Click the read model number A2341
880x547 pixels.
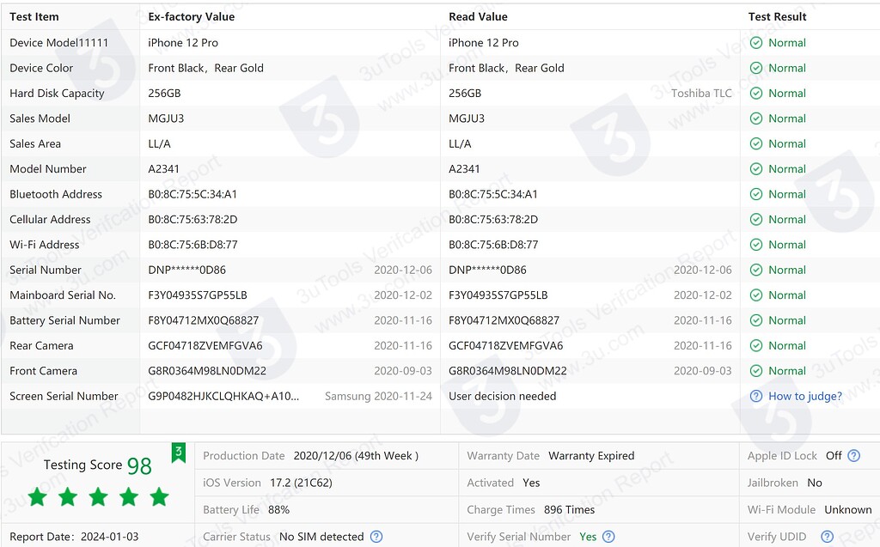click(x=464, y=169)
